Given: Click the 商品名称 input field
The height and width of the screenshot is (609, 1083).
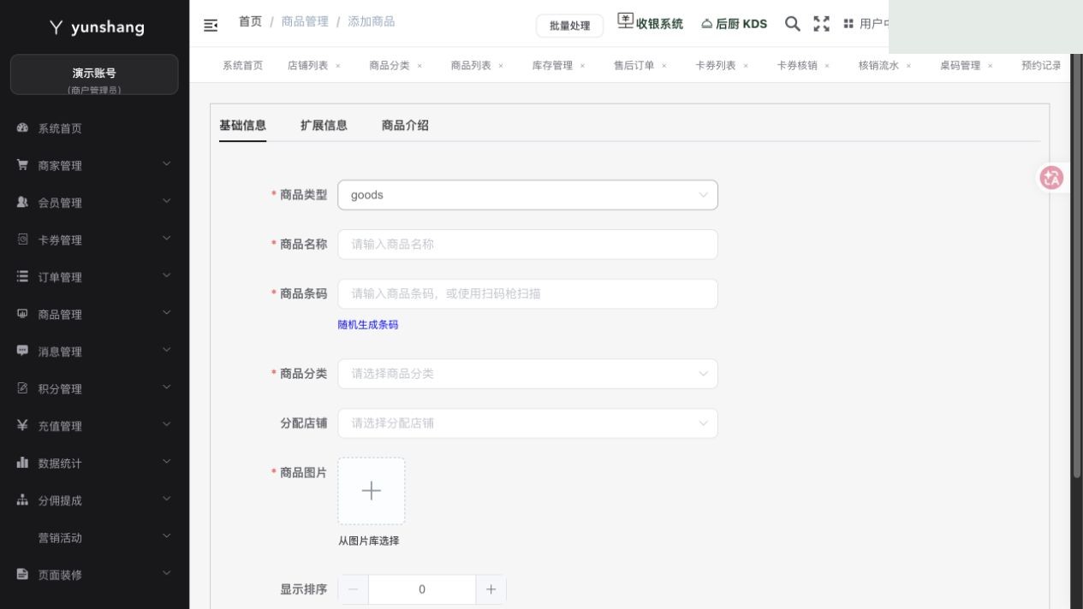Looking at the screenshot, I should [528, 245].
